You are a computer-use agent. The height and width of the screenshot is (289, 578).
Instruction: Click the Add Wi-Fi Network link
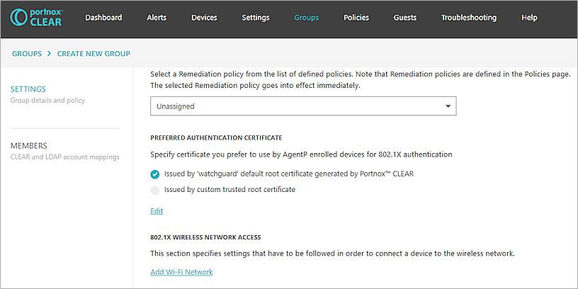181,272
